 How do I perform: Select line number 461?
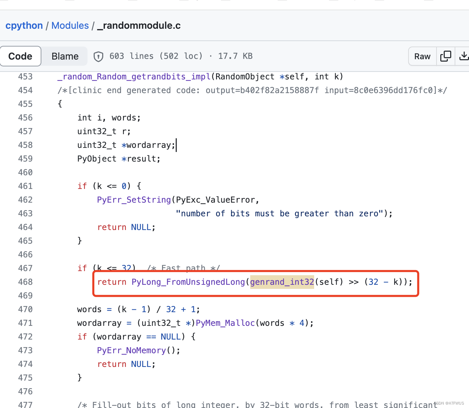(25, 186)
